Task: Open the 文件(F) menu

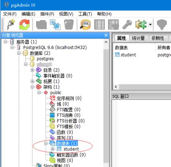Action: pyautogui.click(x=10, y=14)
